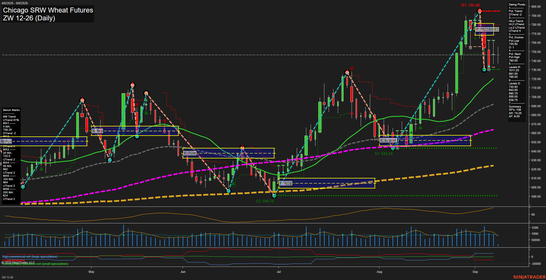Select the S2: 590.75 support label
Image resolution: width=546 pixels, height=280 pixels.
click(265, 201)
